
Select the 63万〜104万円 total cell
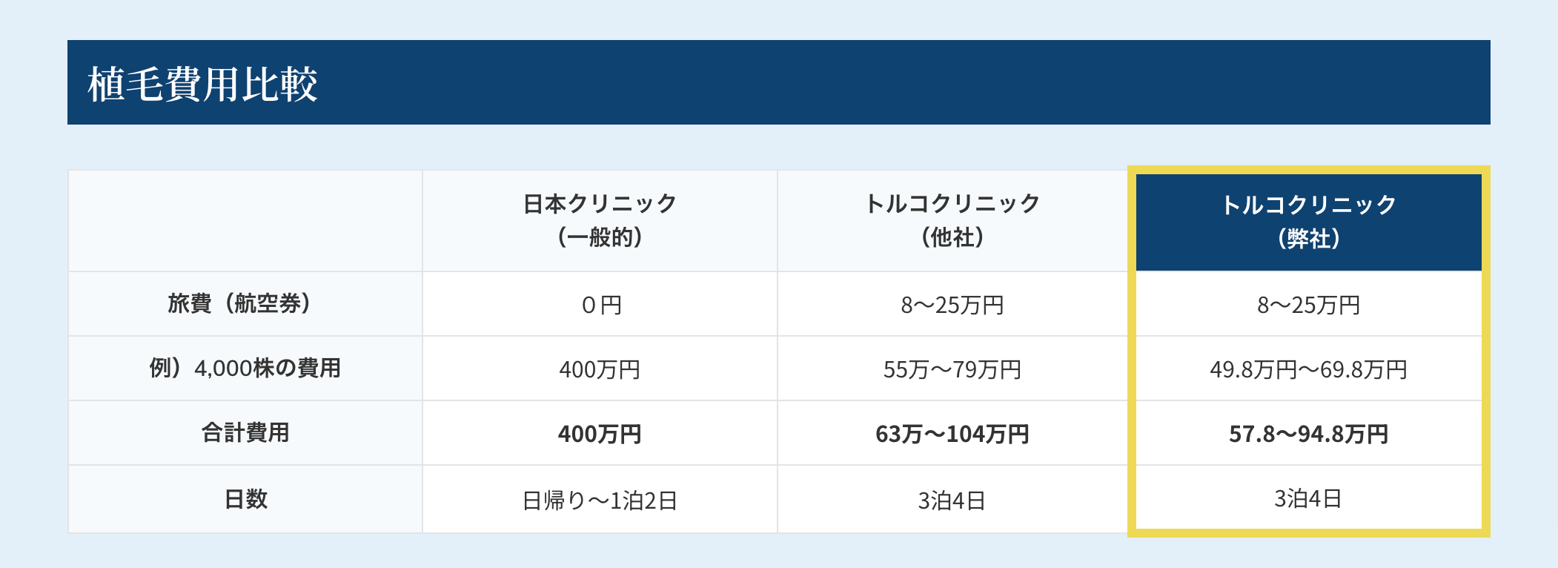coord(952,434)
